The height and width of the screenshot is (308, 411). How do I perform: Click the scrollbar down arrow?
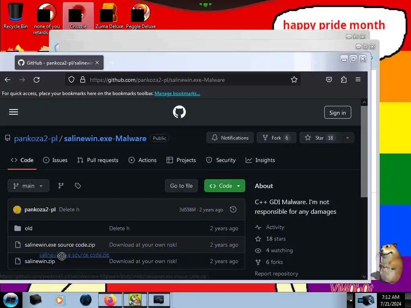pos(364,276)
